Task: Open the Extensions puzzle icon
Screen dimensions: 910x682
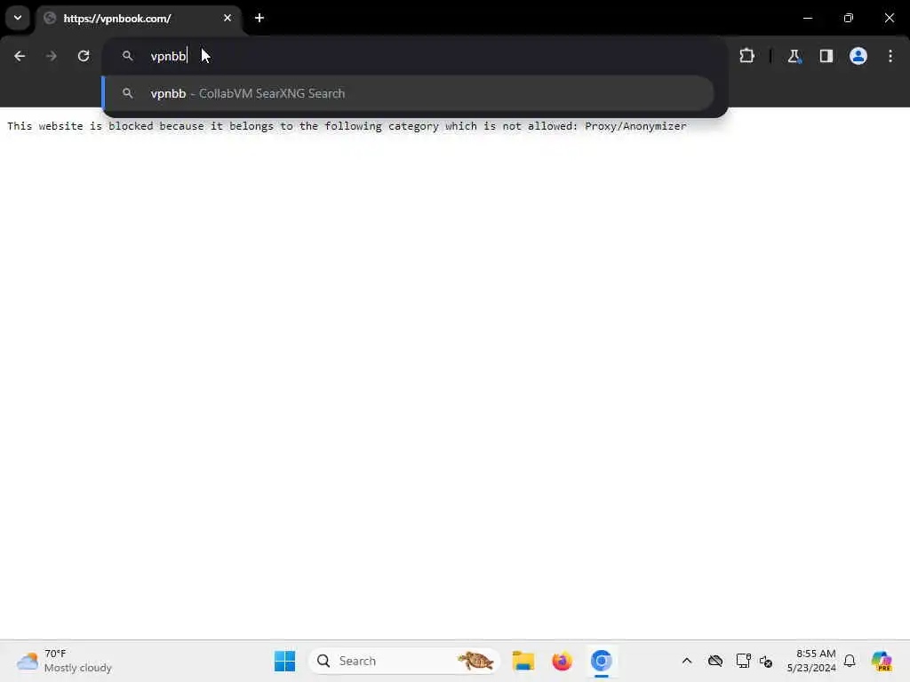Action: pos(746,56)
